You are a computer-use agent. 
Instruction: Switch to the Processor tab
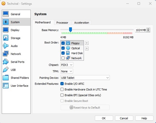tap(62, 23)
